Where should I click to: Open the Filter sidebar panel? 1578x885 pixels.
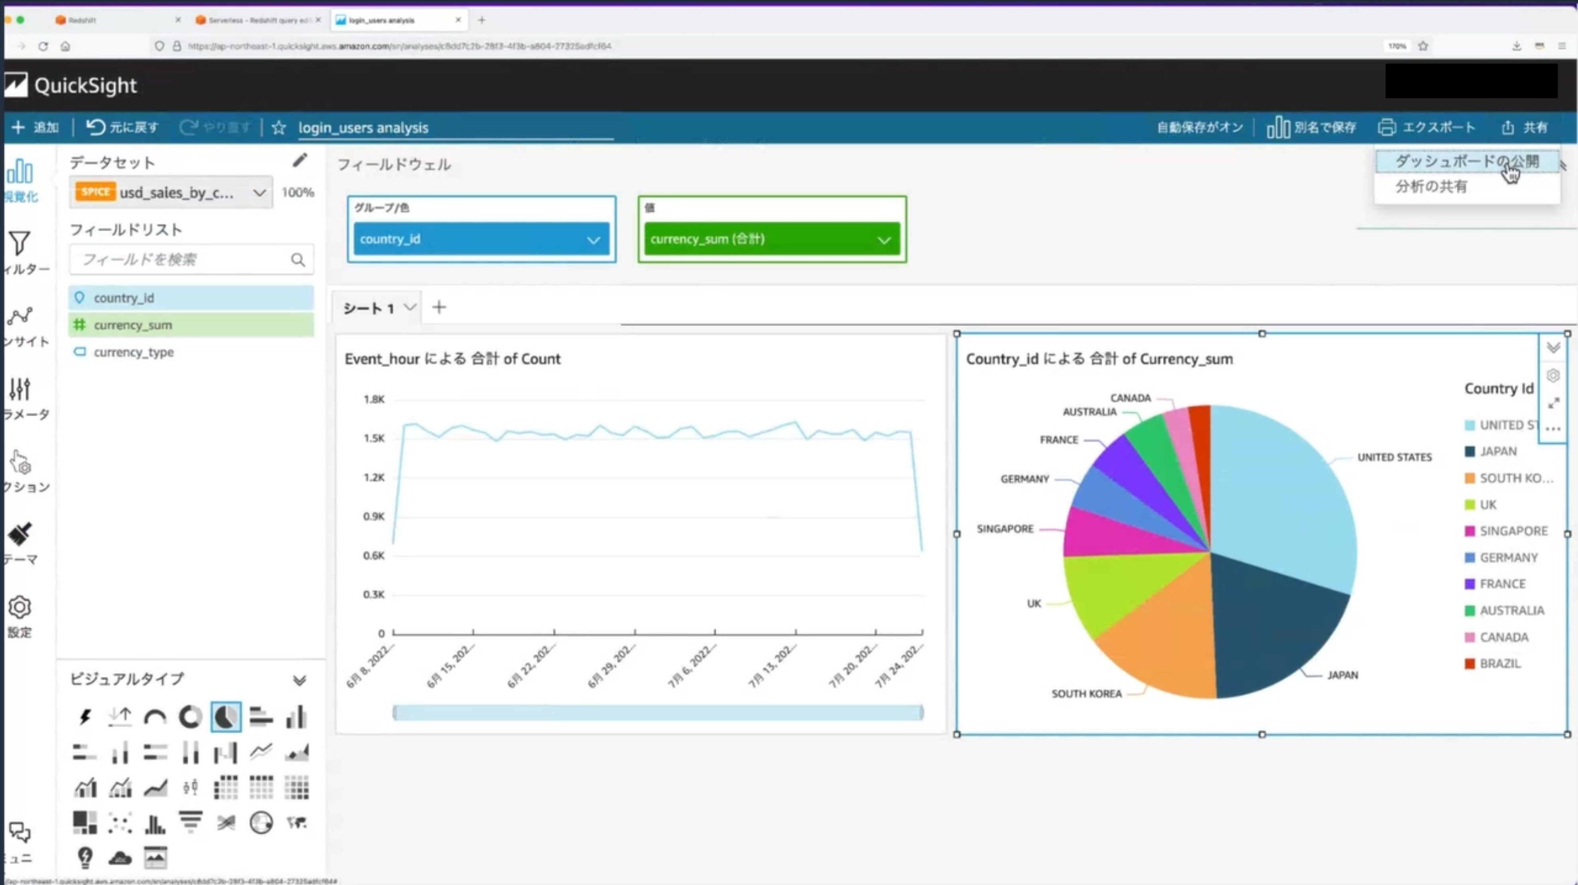pos(20,244)
